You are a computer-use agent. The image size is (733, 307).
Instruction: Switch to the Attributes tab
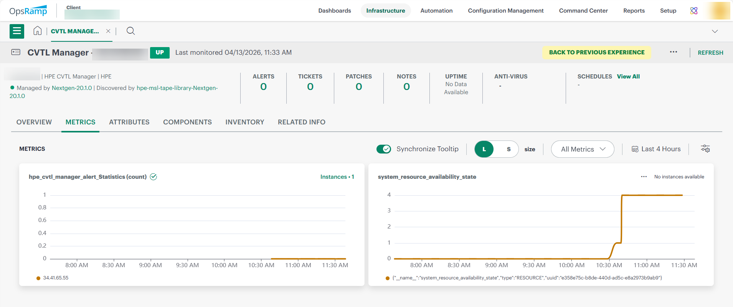[x=129, y=122]
